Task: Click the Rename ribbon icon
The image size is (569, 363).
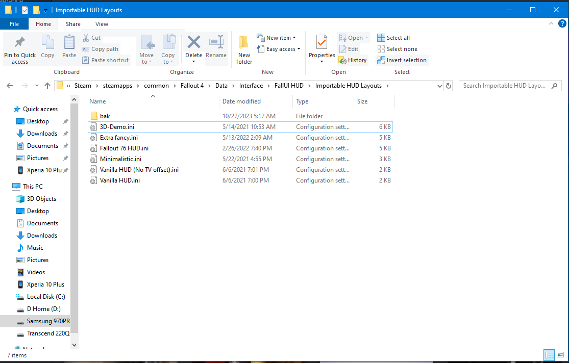Action: [216, 43]
